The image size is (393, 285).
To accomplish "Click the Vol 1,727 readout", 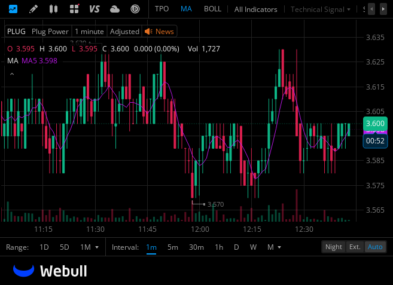I will click(204, 49).
